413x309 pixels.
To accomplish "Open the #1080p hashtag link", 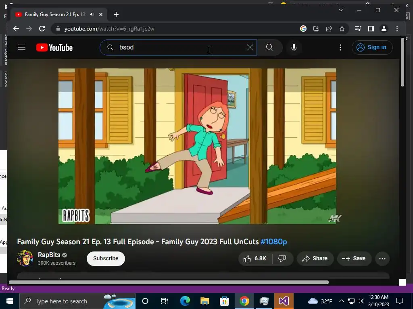I will point(274,241).
